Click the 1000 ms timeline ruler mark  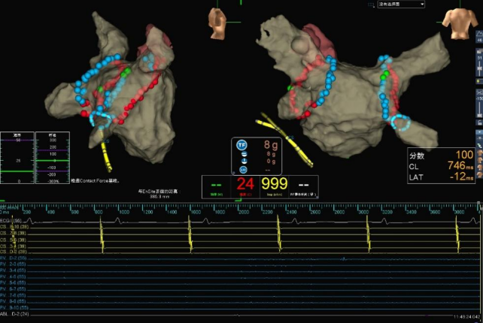point(124,213)
